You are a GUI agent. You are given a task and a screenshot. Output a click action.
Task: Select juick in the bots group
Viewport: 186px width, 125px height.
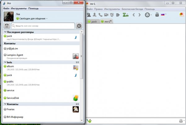(41, 75)
